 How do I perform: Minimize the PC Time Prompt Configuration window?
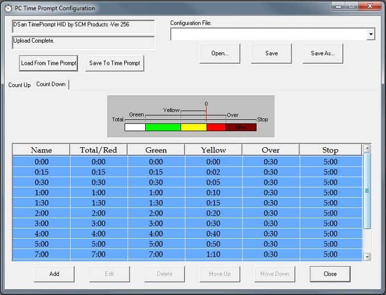[339, 6]
